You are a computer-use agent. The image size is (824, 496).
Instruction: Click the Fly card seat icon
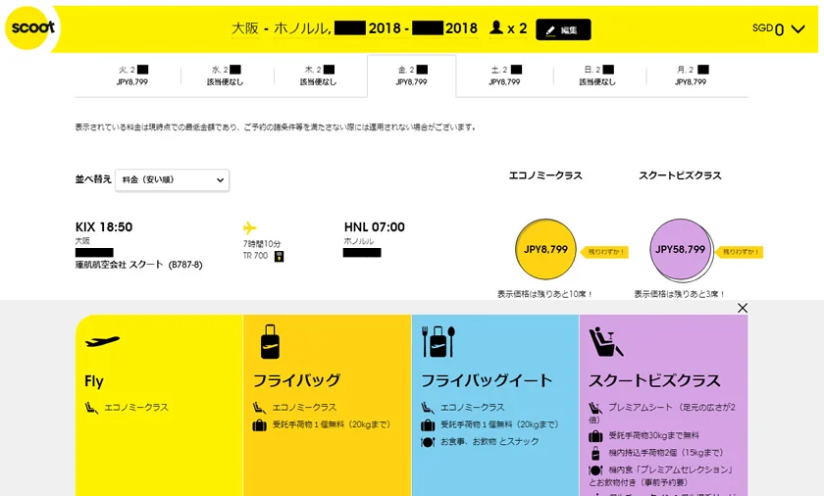point(91,408)
